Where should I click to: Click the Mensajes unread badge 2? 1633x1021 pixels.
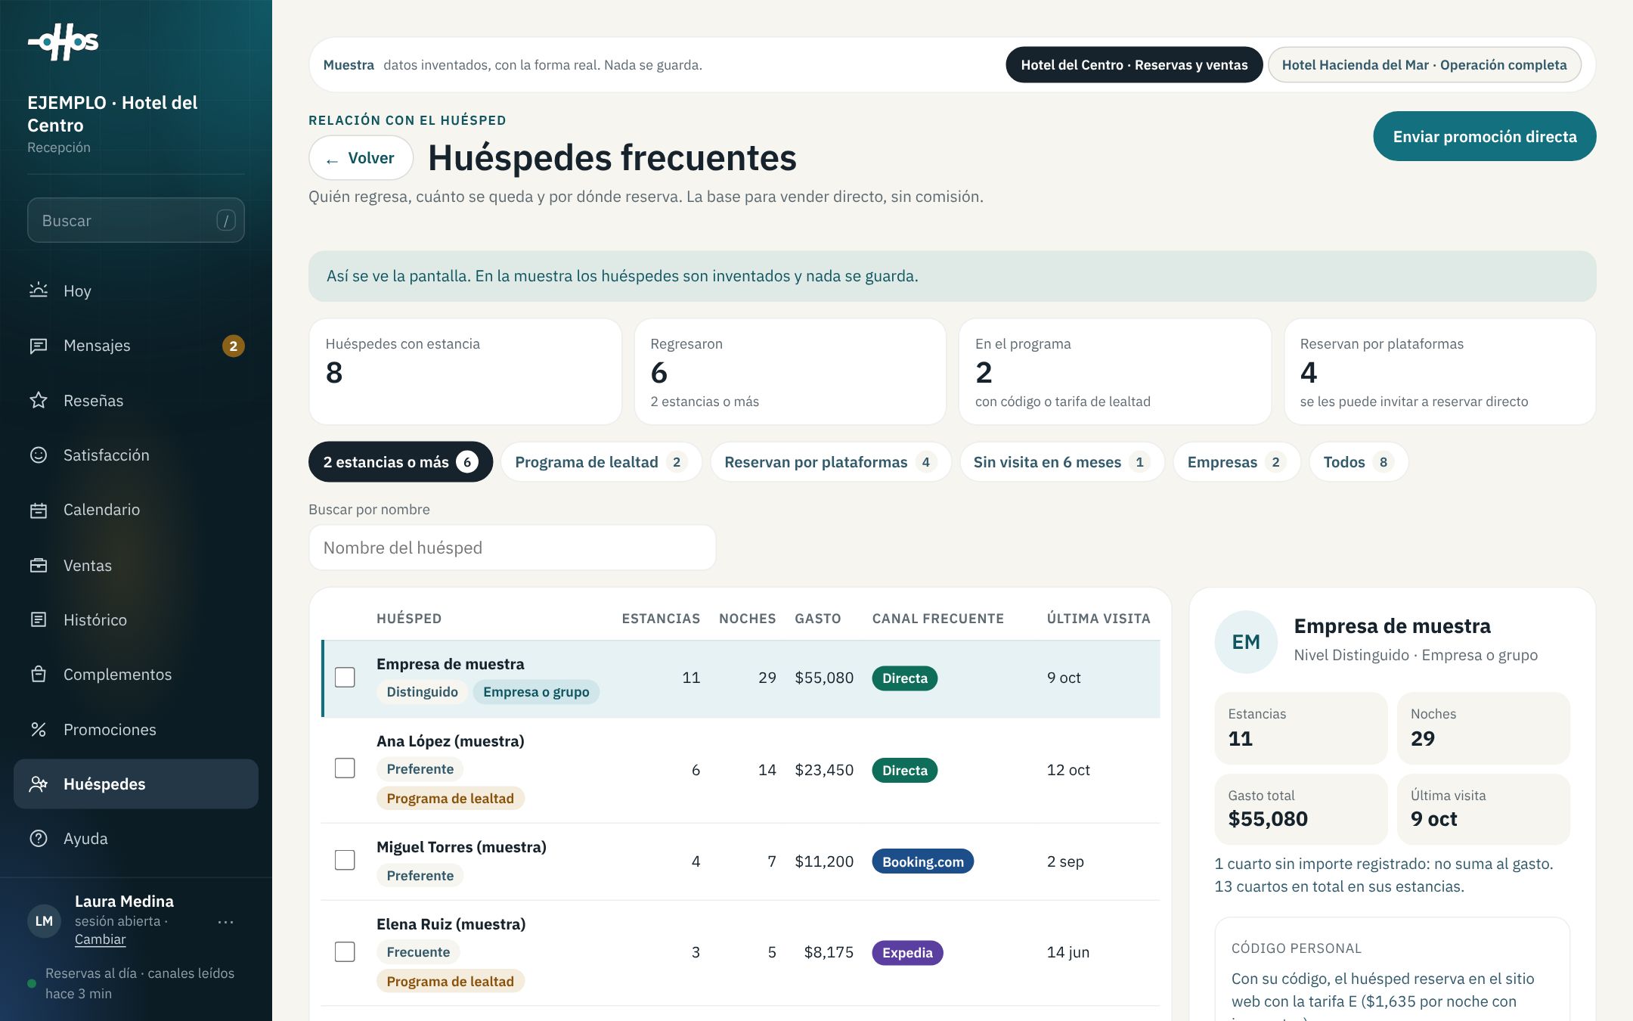(234, 346)
